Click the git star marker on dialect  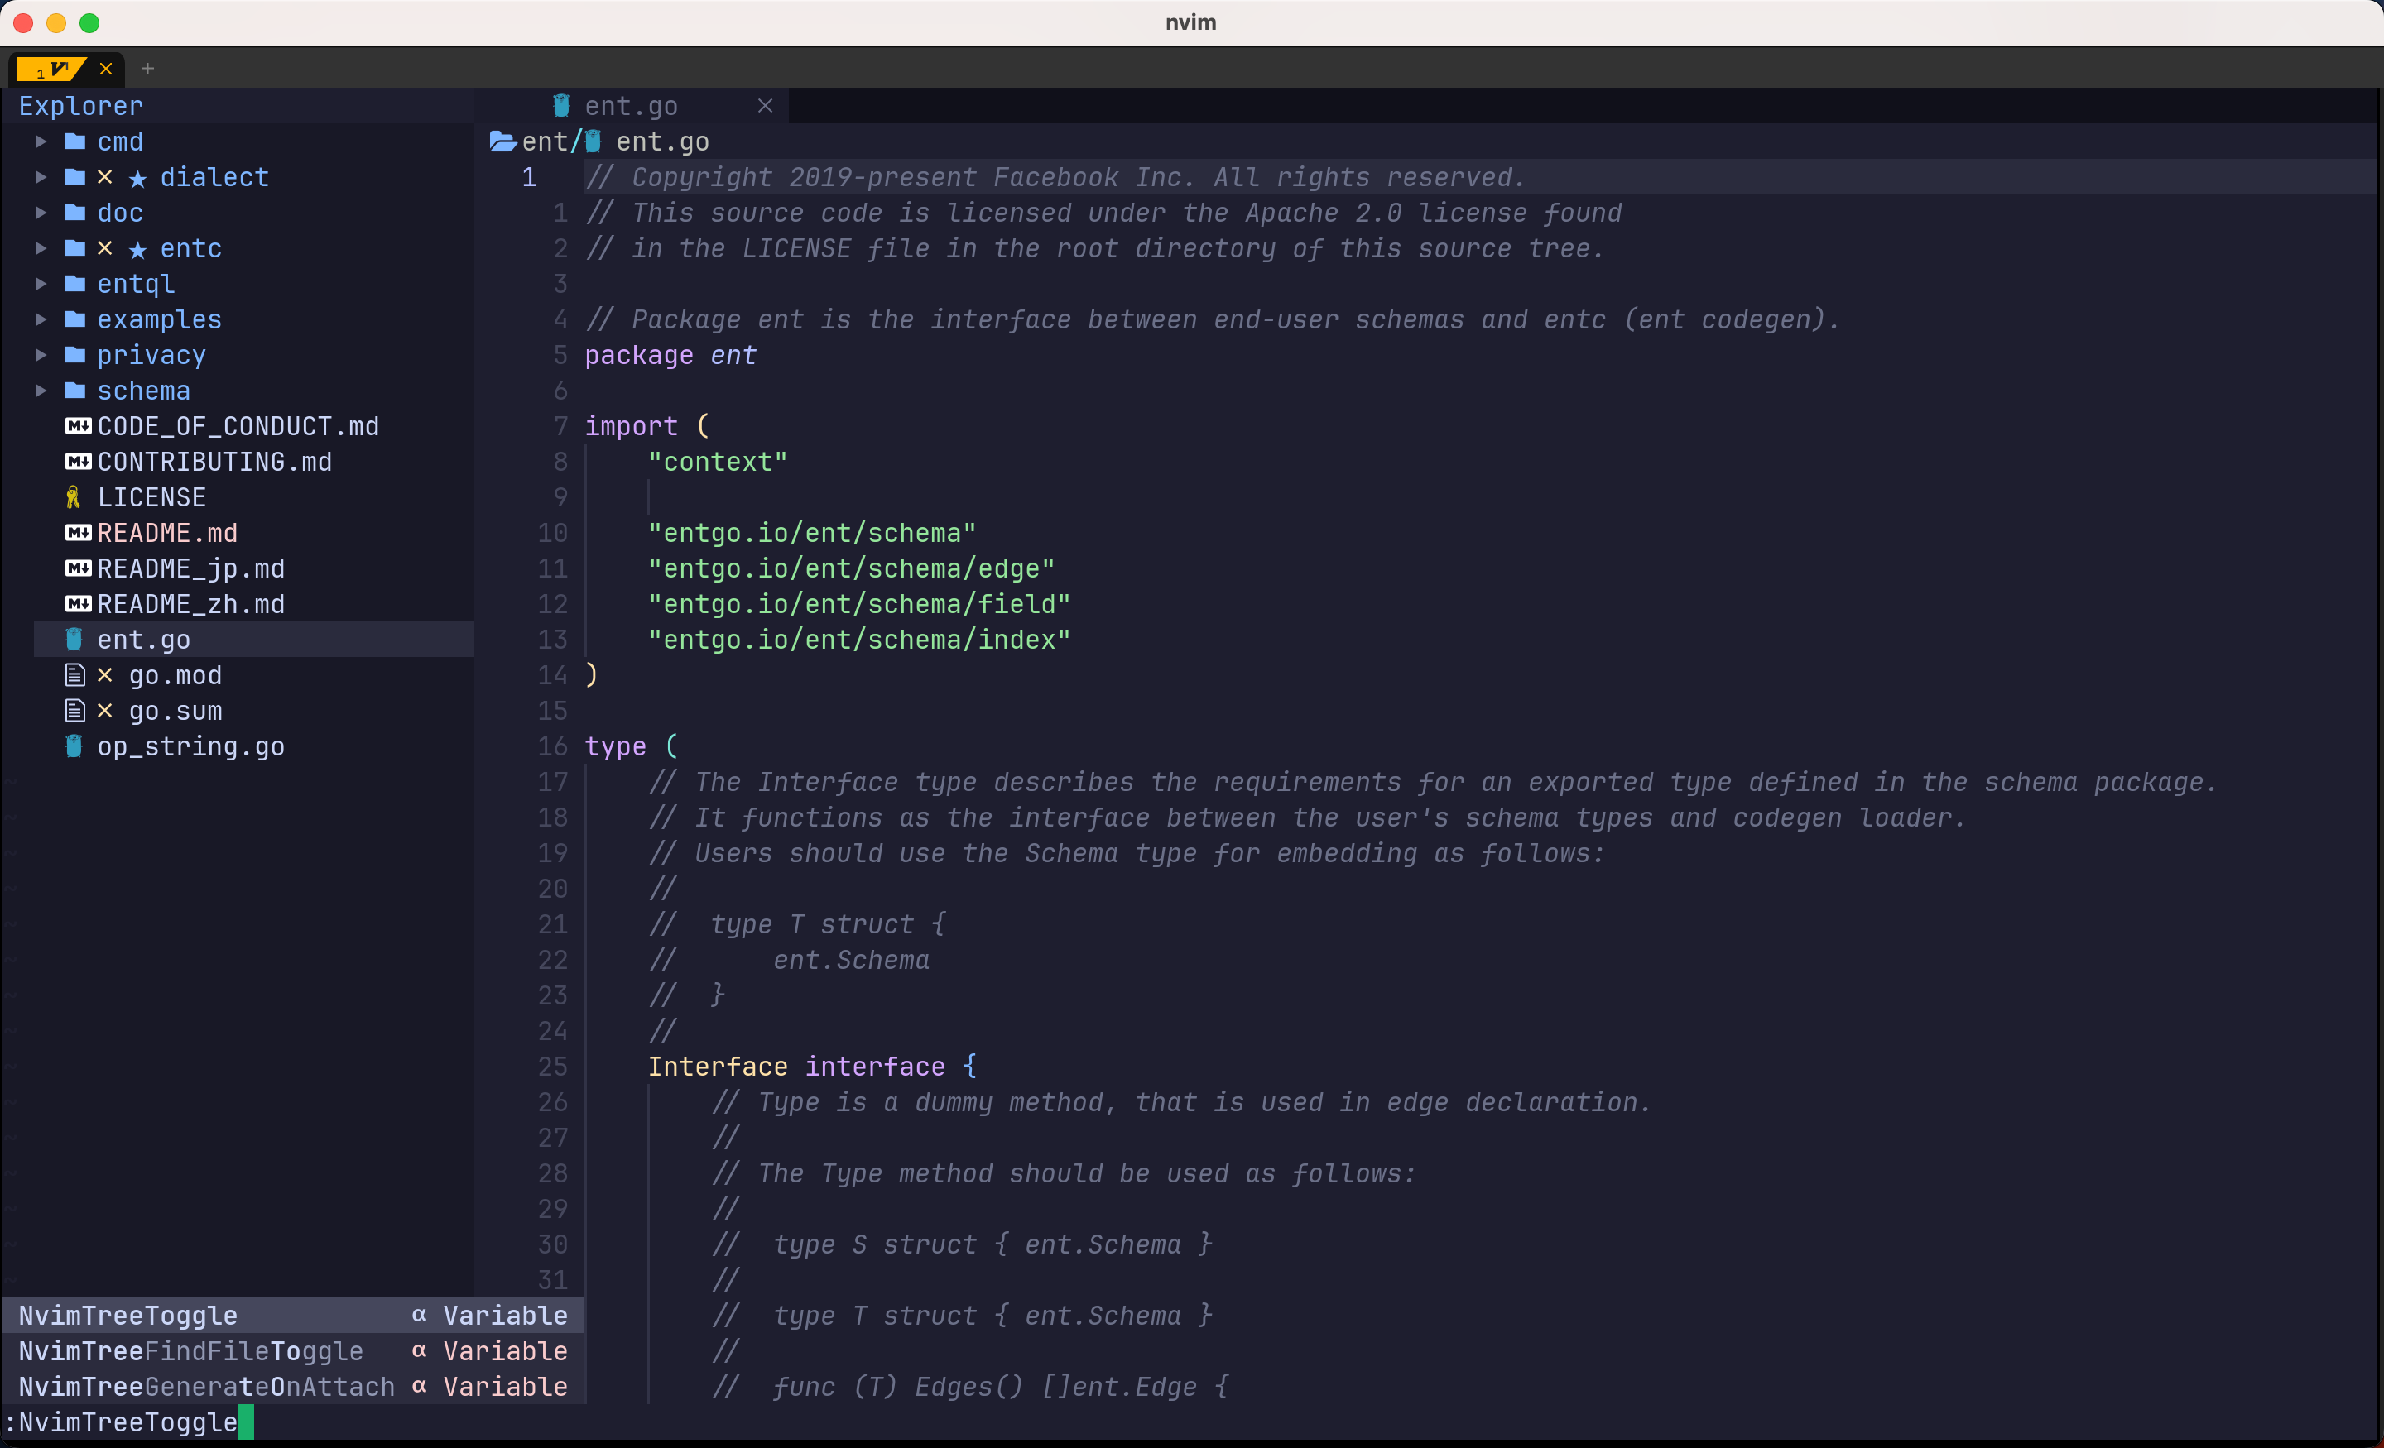click(x=137, y=179)
